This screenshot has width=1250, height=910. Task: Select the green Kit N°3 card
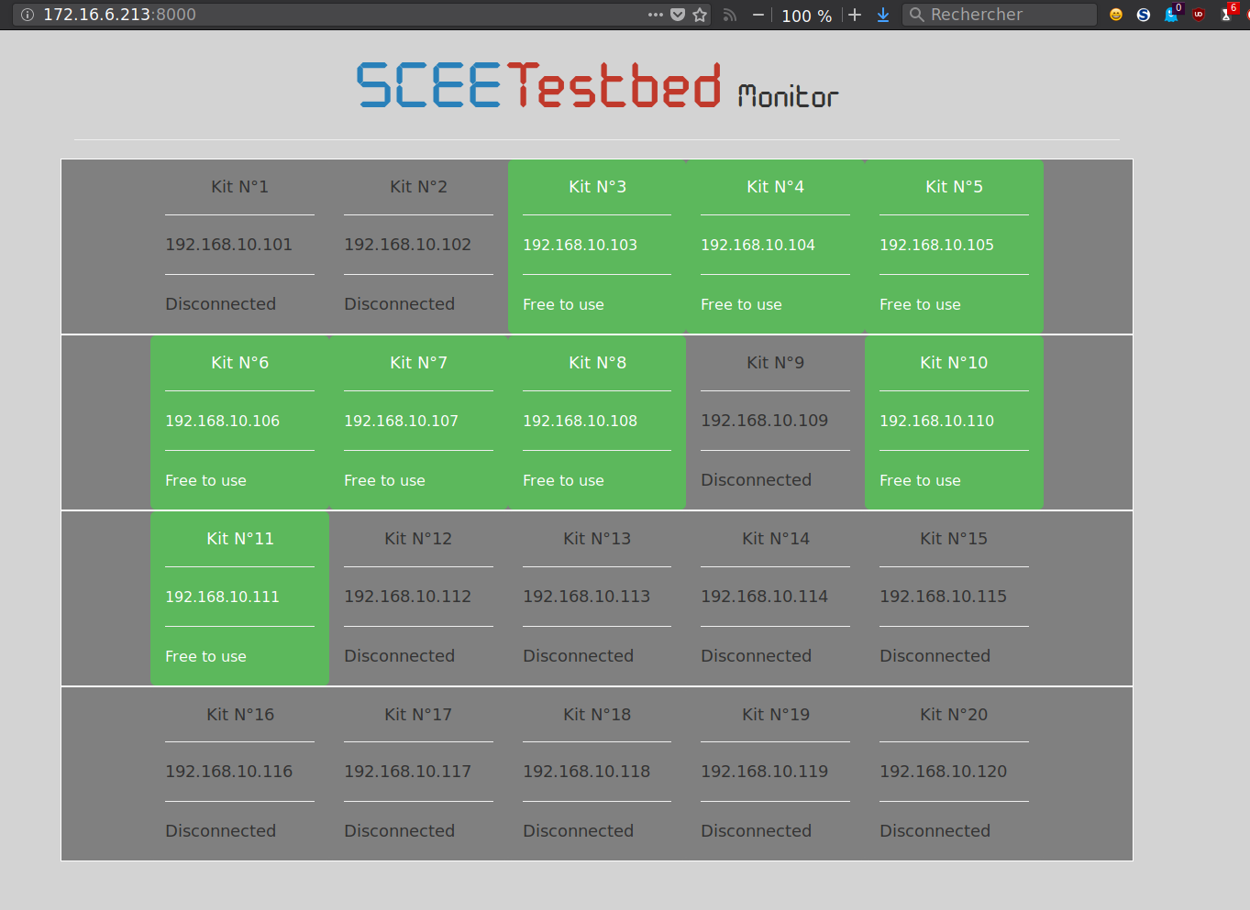(597, 246)
